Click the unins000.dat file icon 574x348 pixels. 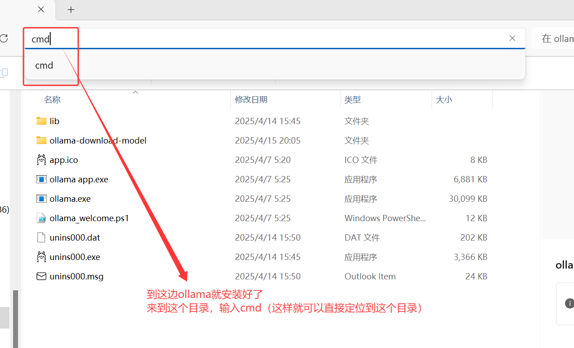[x=41, y=237]
